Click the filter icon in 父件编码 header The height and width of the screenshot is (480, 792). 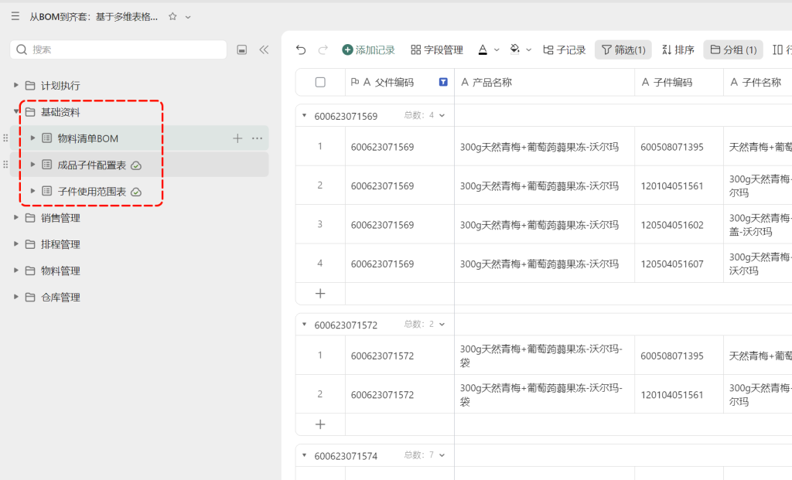point(443,82)
